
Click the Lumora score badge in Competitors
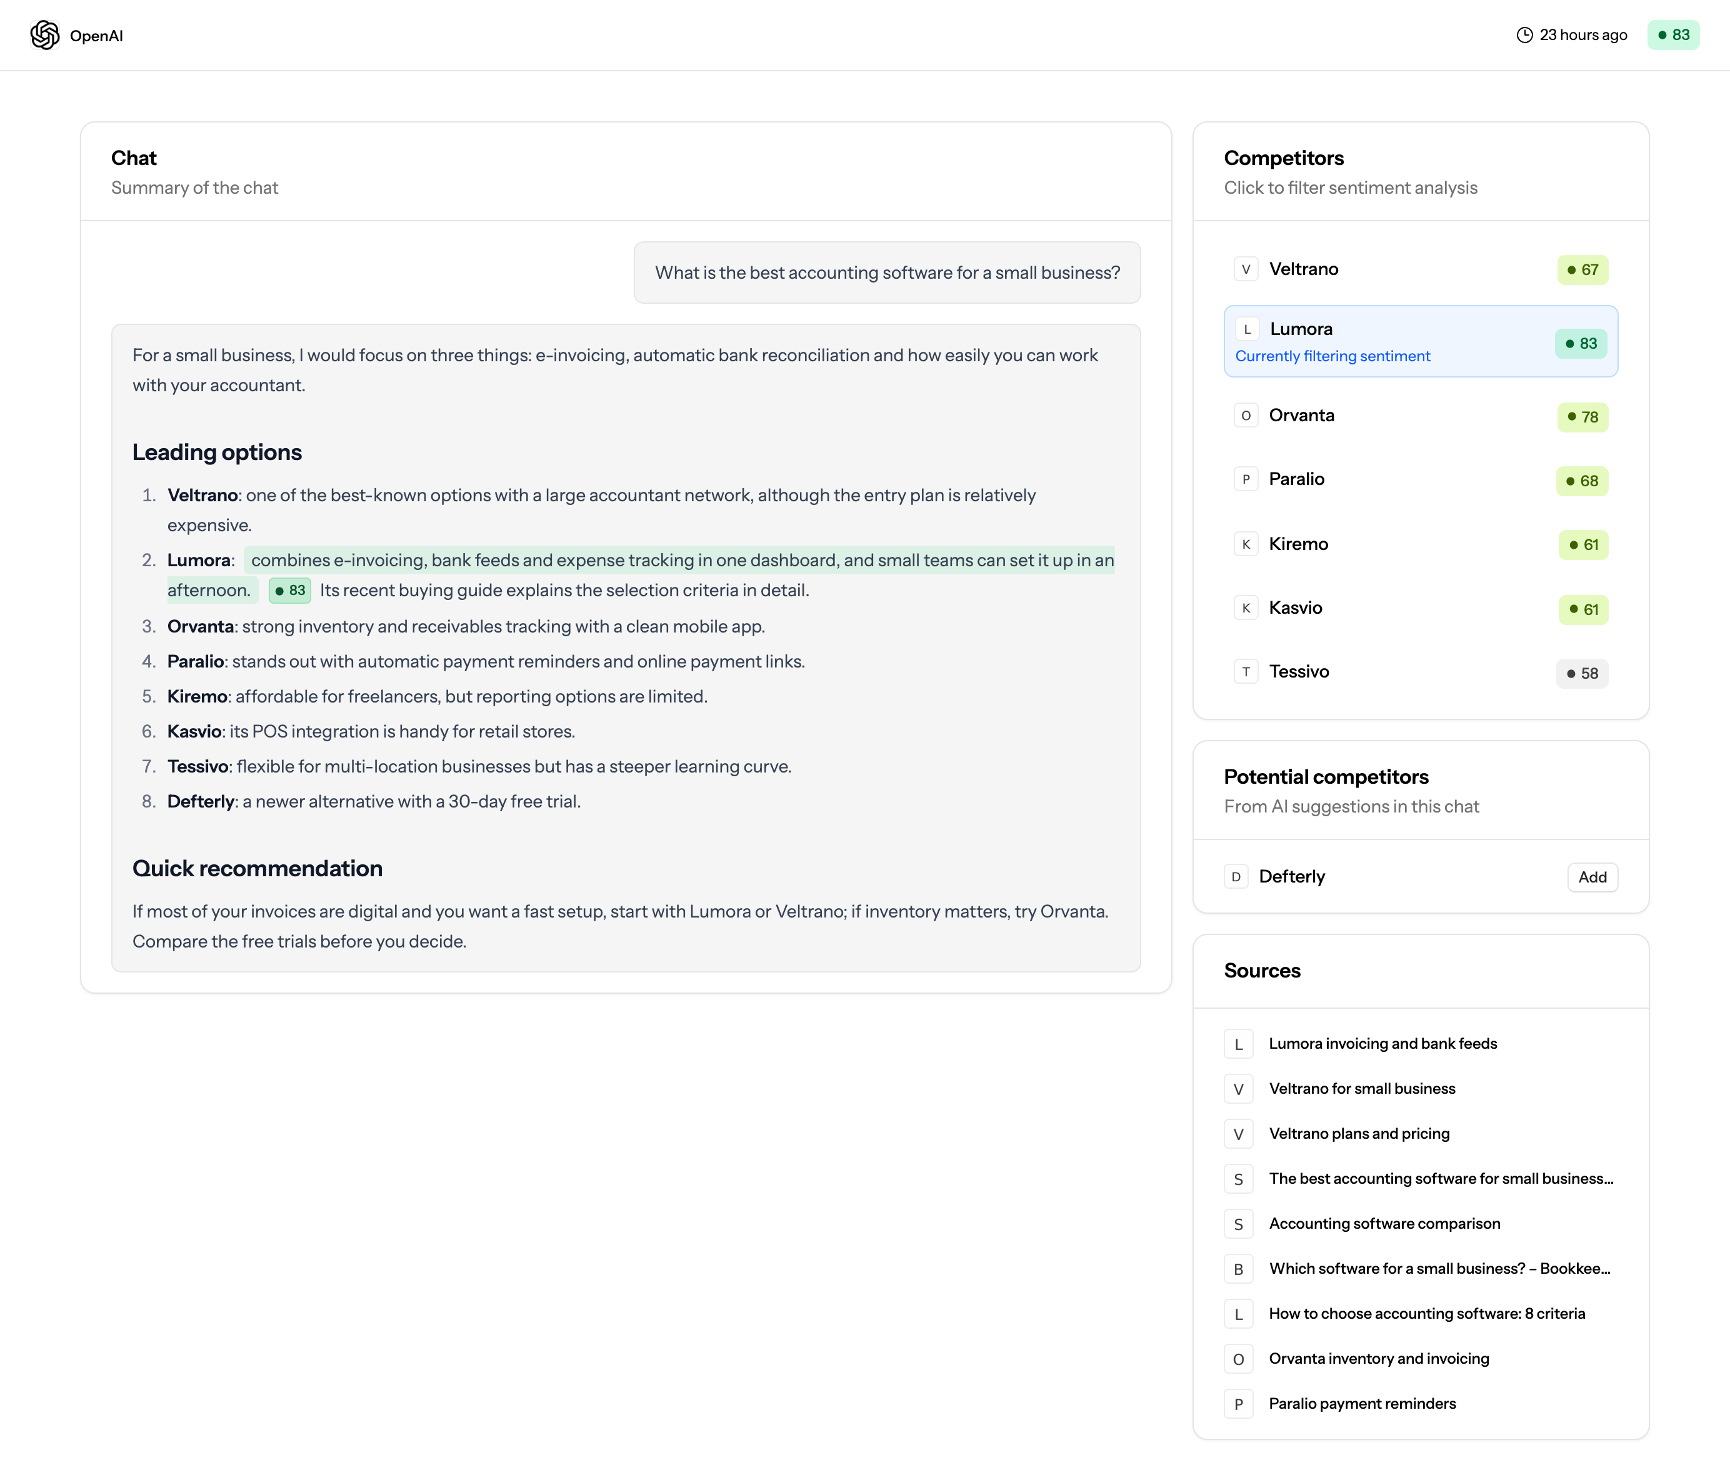point(1581,343)
